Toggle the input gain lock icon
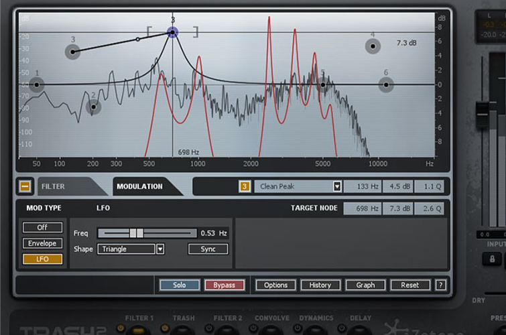Viewport: 506px width, 335px height. 492,259
